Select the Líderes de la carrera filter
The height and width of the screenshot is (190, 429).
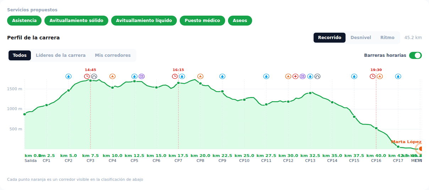[x=61, y=55]
